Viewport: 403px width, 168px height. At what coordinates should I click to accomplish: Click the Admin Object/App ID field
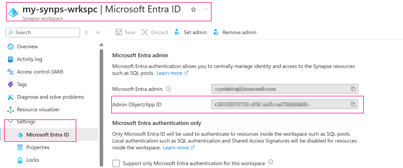point(285,104)
